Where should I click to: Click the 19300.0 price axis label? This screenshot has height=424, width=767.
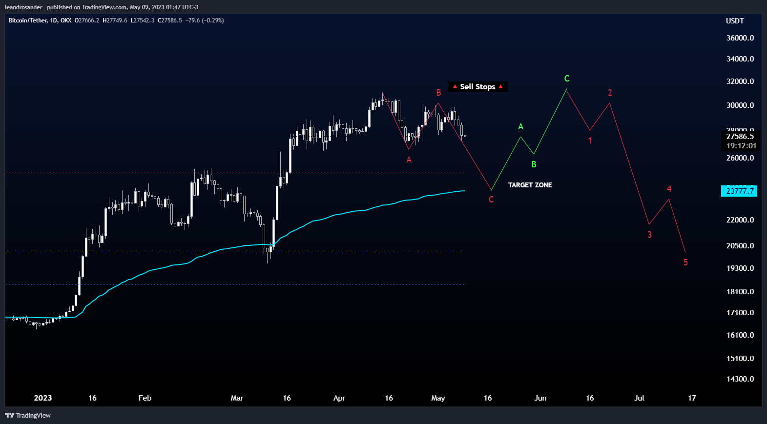[x=740, y=268]
